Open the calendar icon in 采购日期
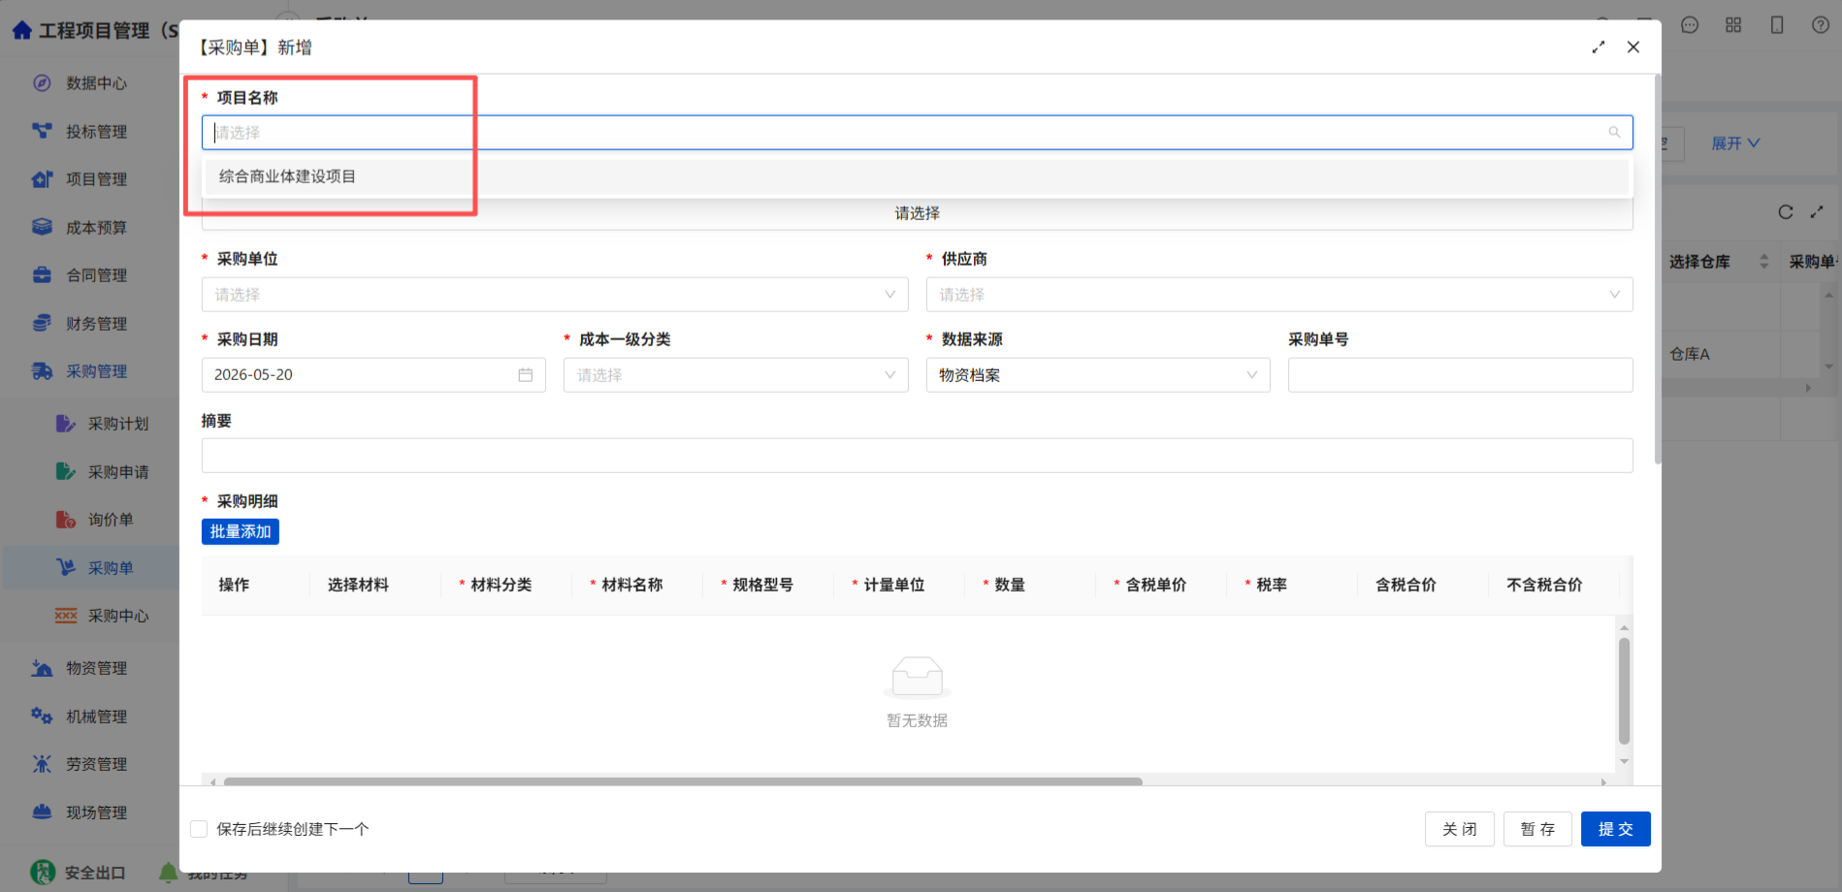 [x=525, y=375]
